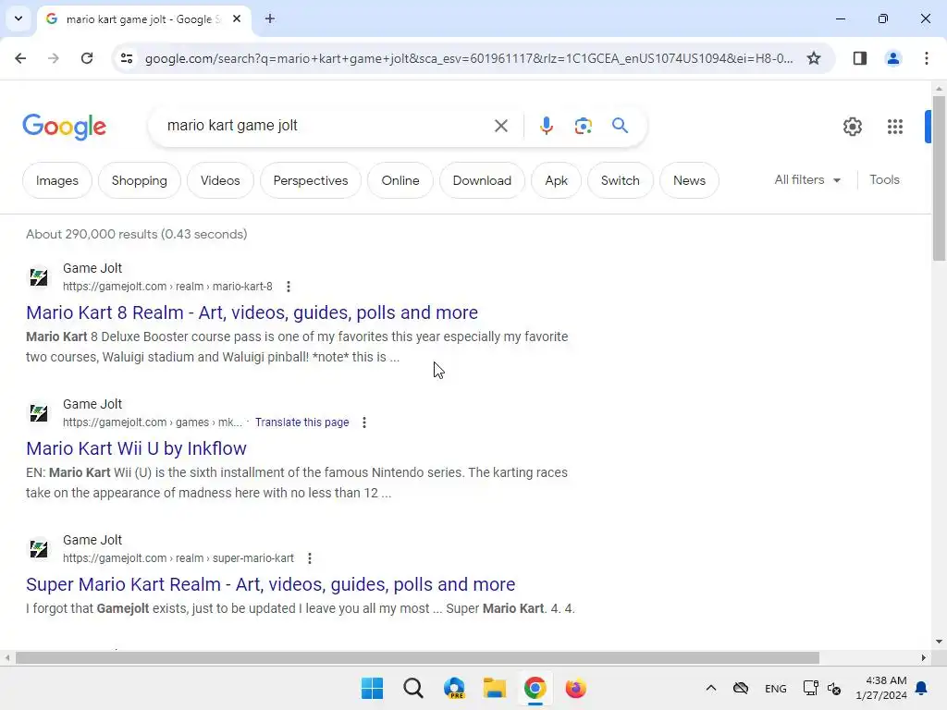
Task: Click Game Jolt favicon of Mario Kart 8 result
Action: 39,277
